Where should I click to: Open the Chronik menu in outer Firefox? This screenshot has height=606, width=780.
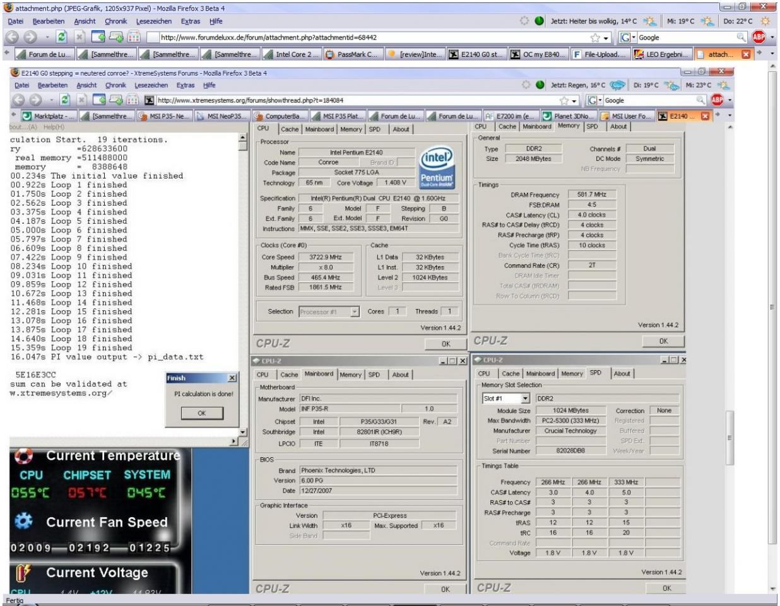[x=115, y=21]
